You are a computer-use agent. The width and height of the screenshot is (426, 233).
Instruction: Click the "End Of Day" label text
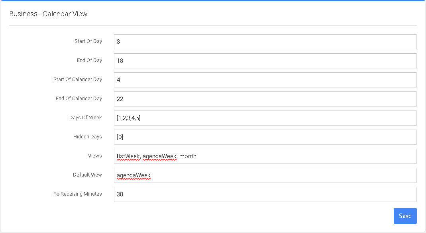coord(89,60)
